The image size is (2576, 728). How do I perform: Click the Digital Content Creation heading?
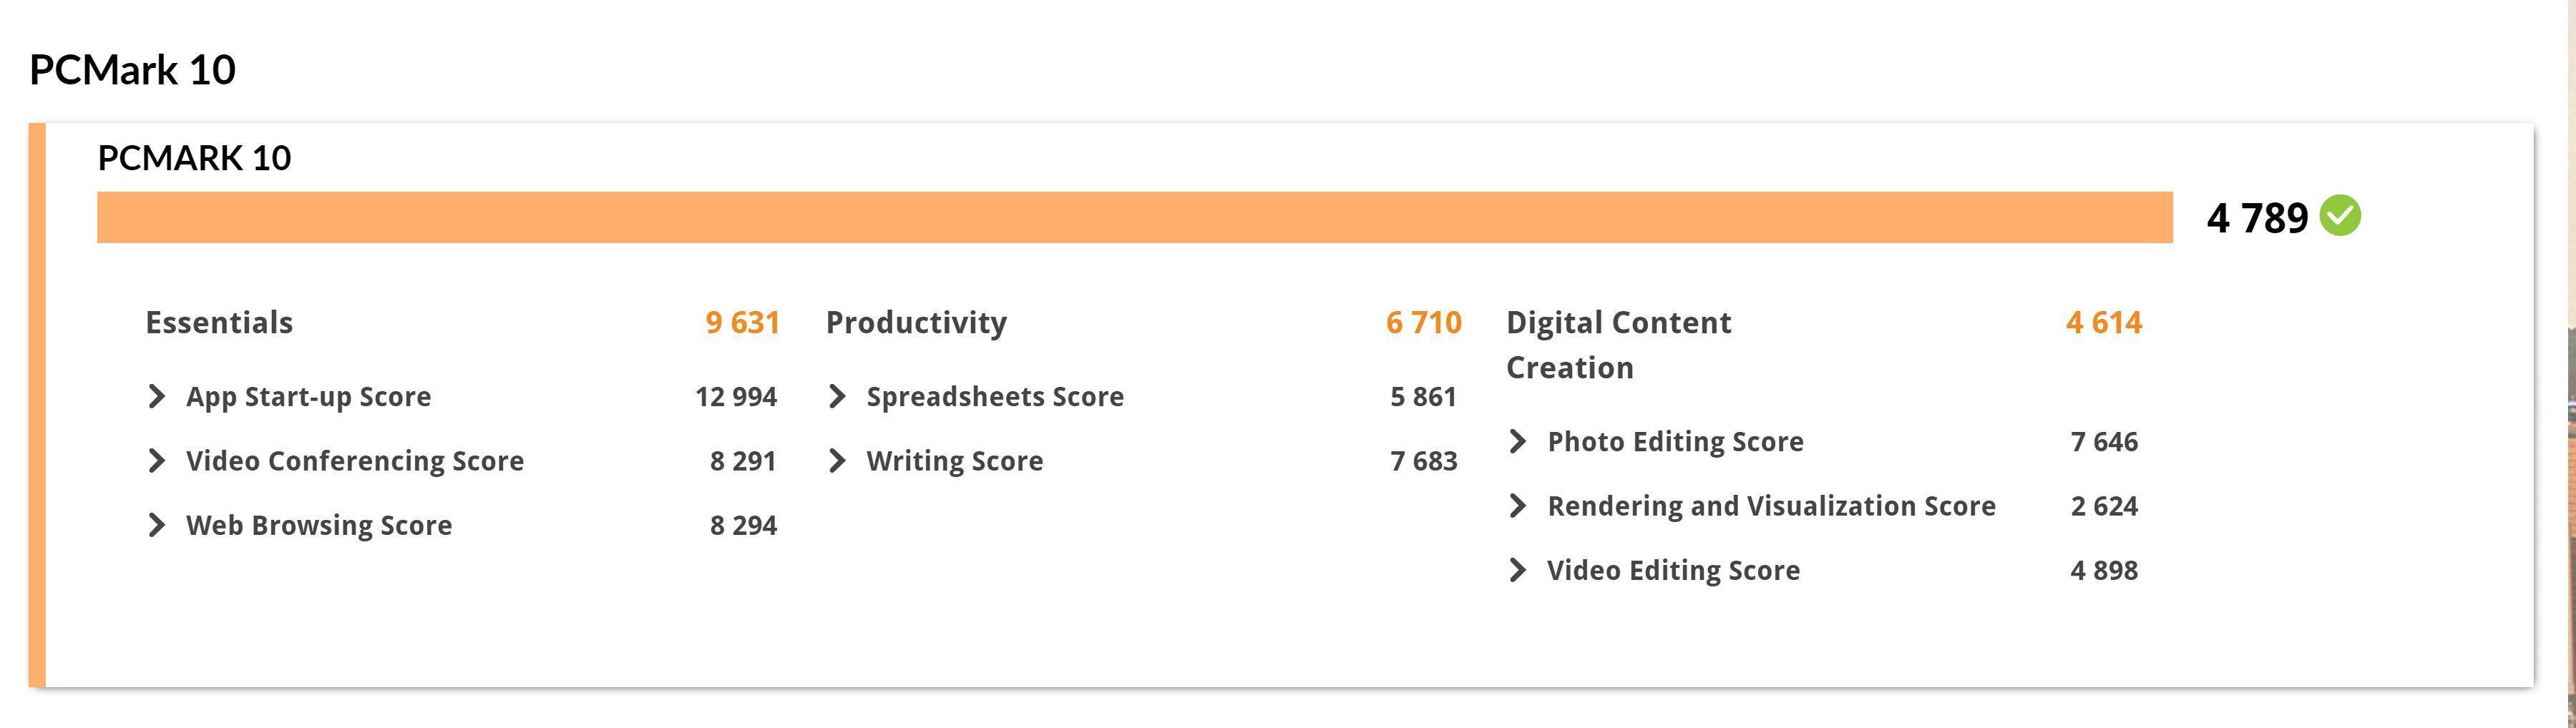(x=1618, y=343)
